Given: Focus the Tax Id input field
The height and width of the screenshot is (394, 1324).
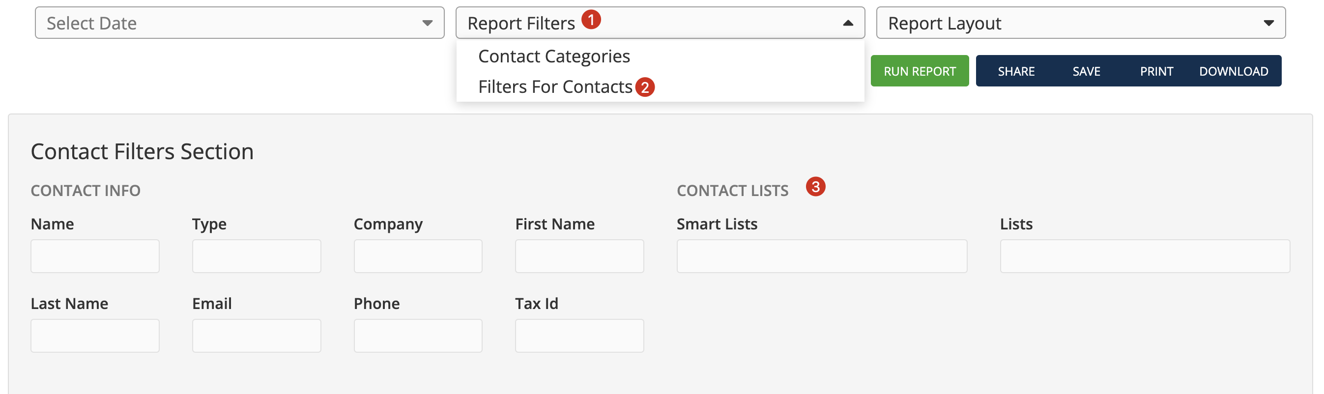Looking at the screenshot, I should click(x=579, y=336).
